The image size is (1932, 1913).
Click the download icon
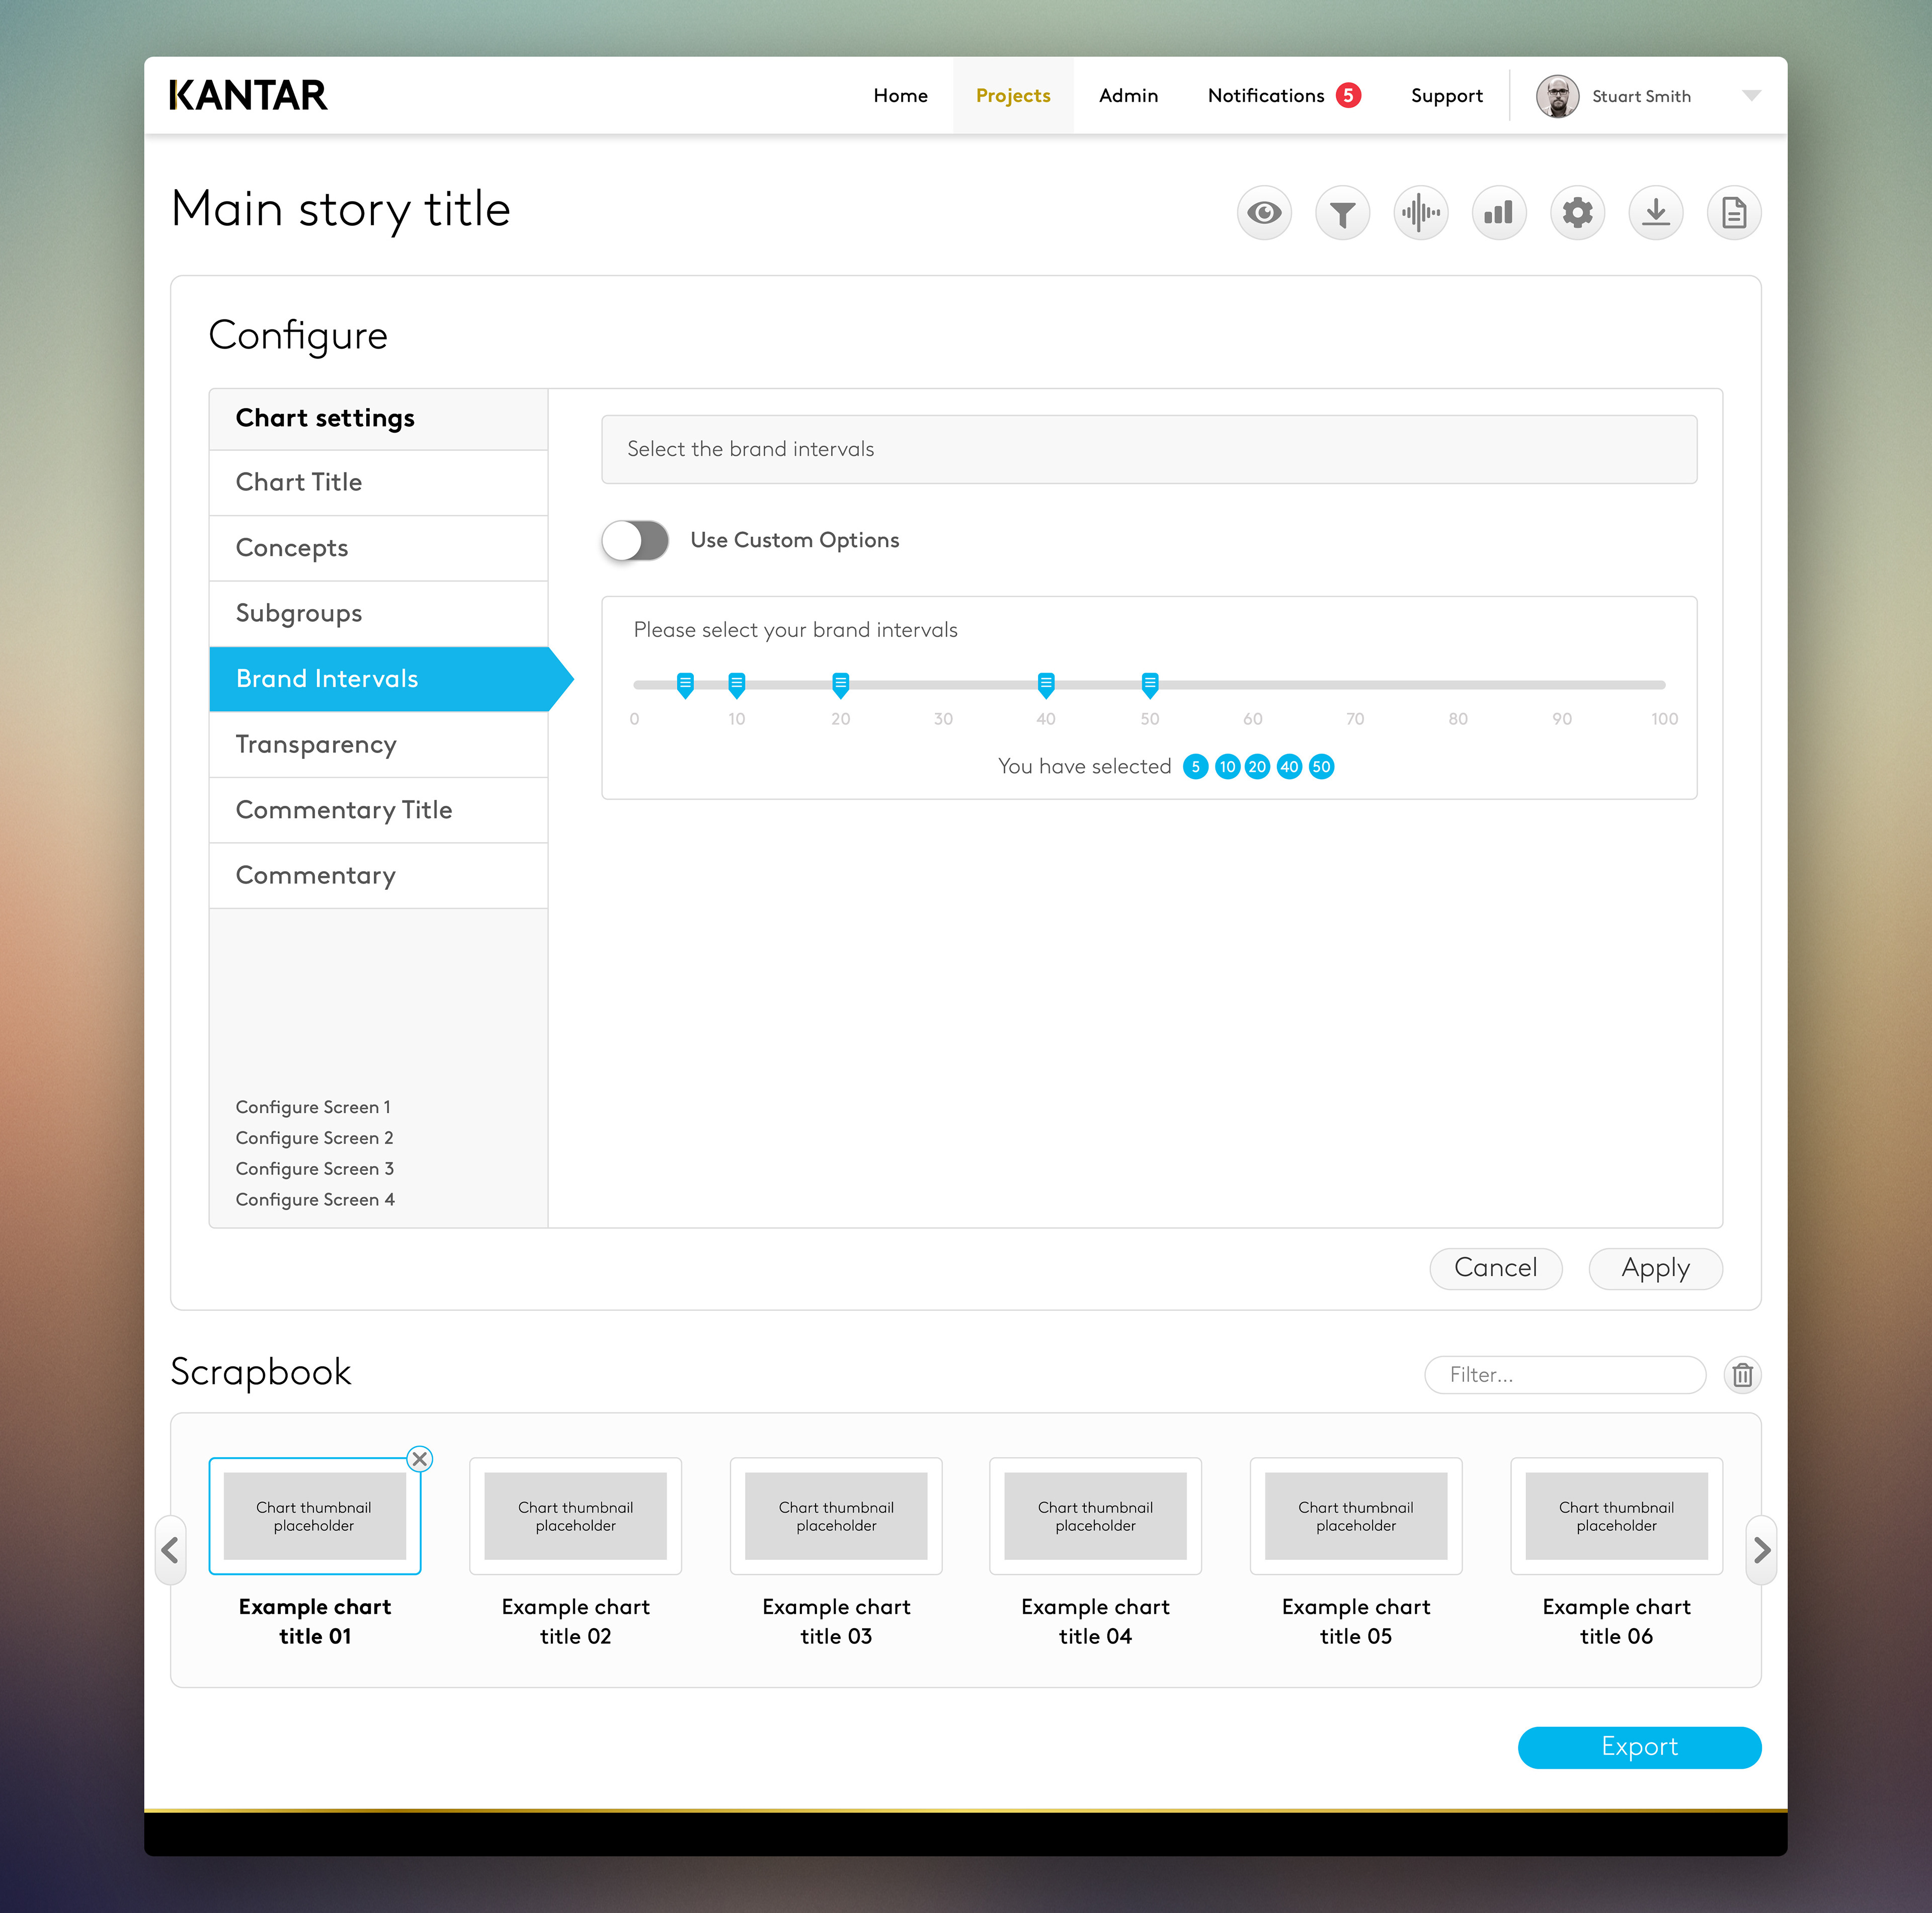tap(1656, 213)
